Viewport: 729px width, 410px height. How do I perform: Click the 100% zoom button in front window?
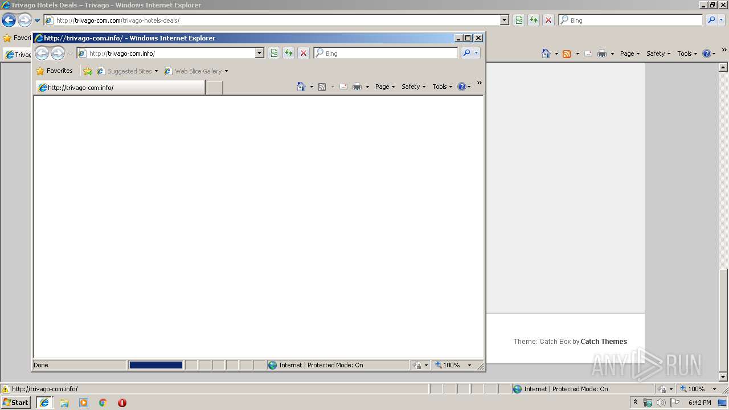coord(448,365)
